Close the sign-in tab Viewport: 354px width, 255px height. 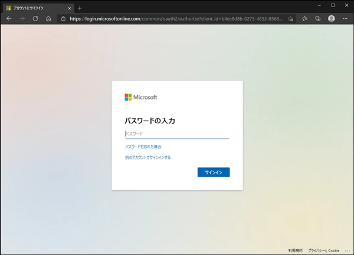click(69, 8)
